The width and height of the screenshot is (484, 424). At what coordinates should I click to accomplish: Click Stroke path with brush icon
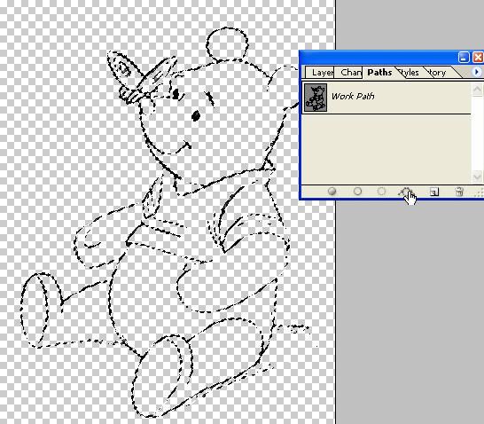(x=357, y=192)
